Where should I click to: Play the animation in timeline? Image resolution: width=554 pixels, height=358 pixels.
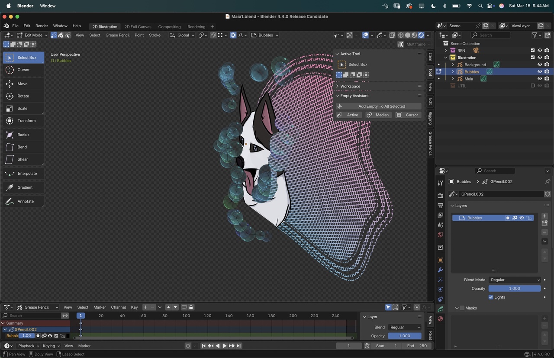point(224,346)
